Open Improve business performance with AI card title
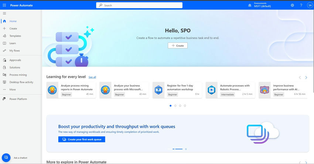 coord(286,87)
